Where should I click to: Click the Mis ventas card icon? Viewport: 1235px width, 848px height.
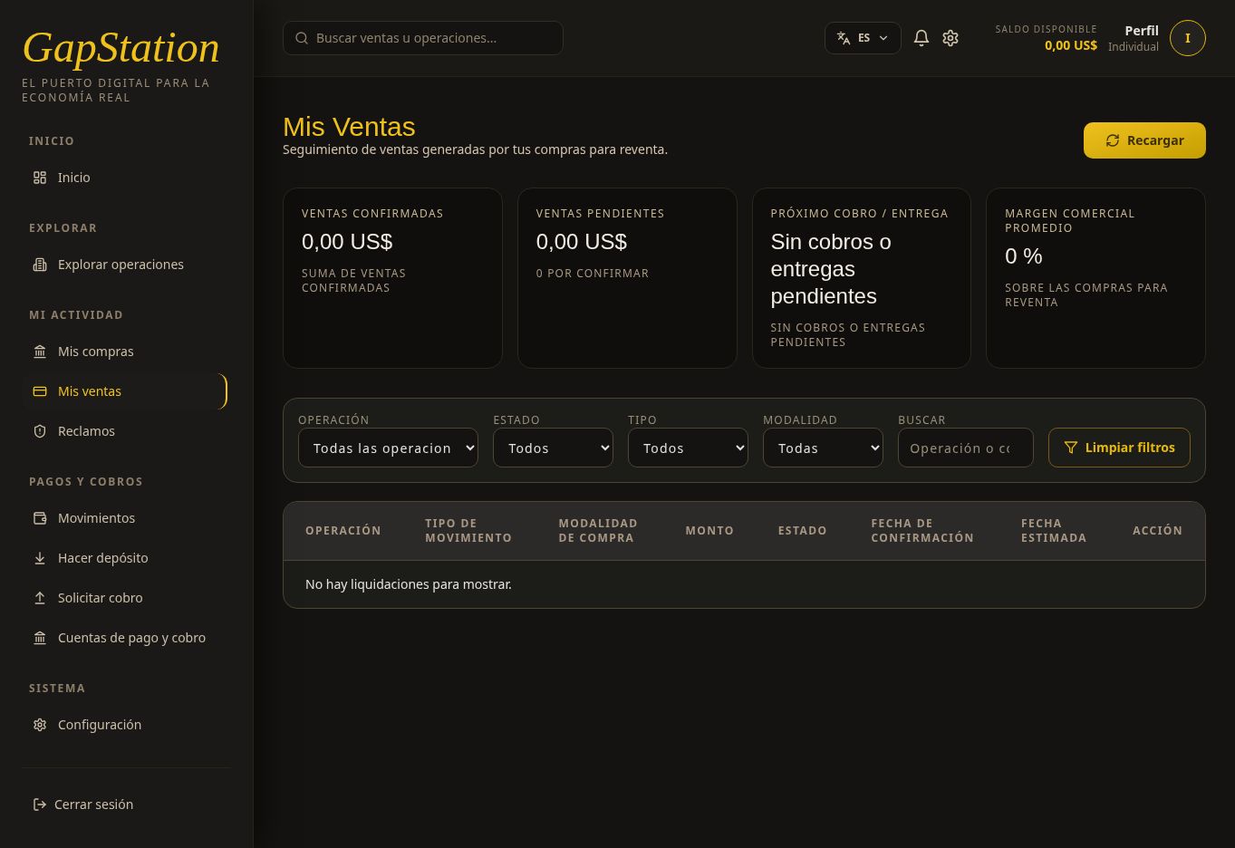coord(40,391)
